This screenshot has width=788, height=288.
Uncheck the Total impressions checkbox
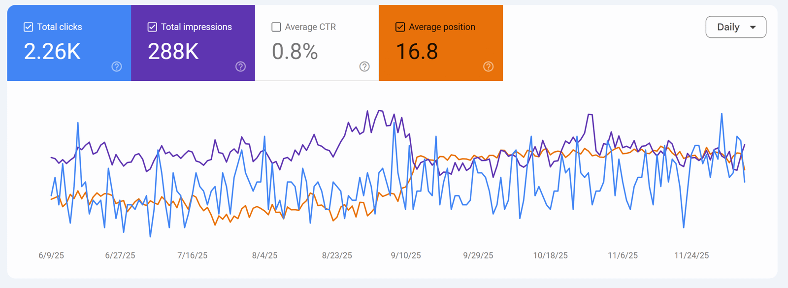tap(153, 27)
